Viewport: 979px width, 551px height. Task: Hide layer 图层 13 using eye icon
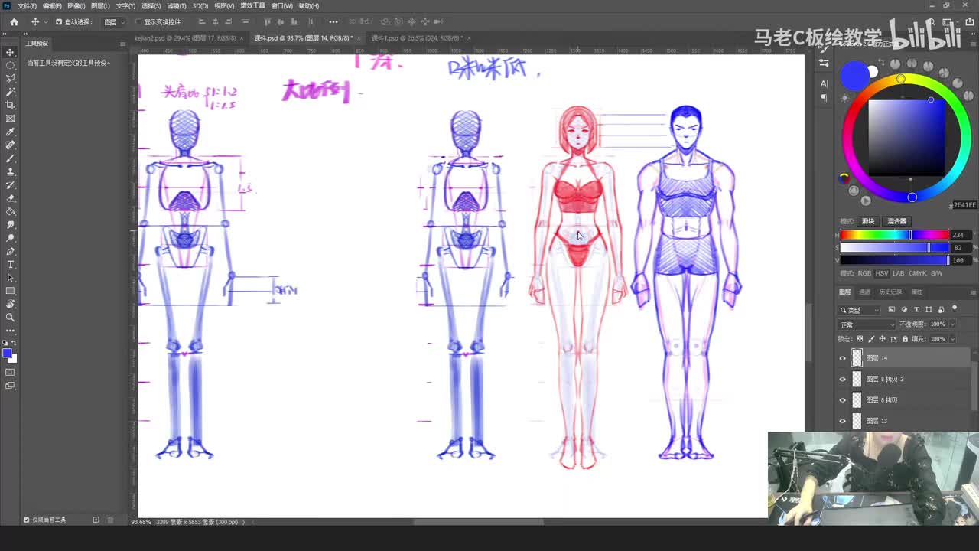point(843,421)
